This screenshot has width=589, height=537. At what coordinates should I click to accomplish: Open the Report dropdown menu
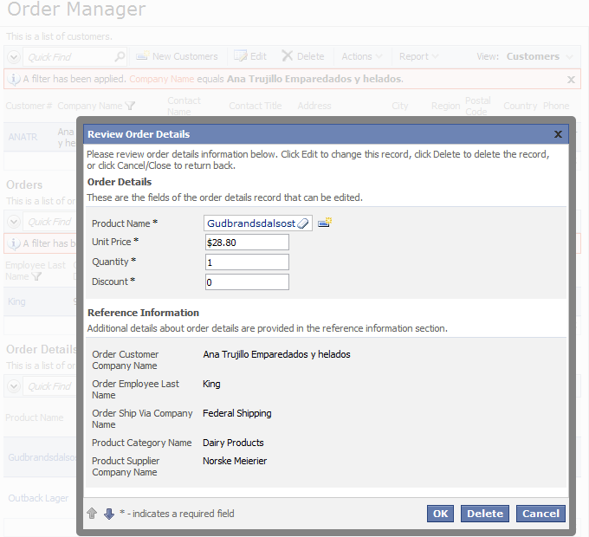(418, 56)
